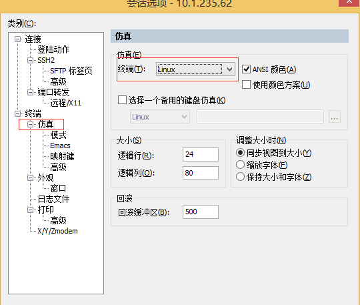
Task: Collapse the 端口转发 tree node
Action: [x=30, y=92]
